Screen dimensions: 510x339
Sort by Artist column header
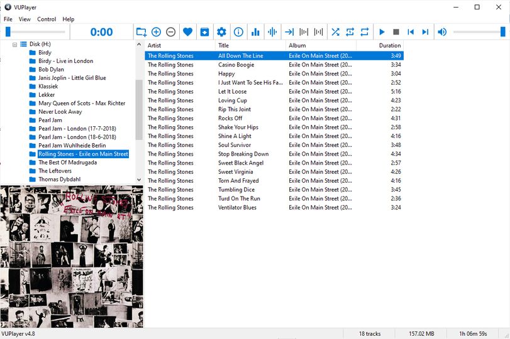pos(180,45)
